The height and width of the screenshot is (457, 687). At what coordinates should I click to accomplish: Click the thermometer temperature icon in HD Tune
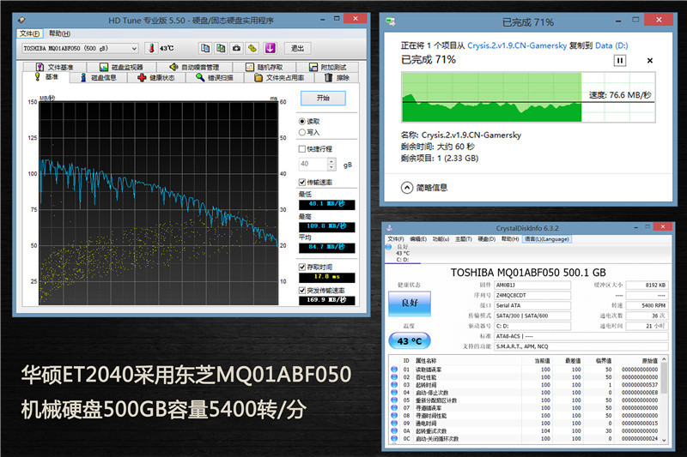point(151,48)
